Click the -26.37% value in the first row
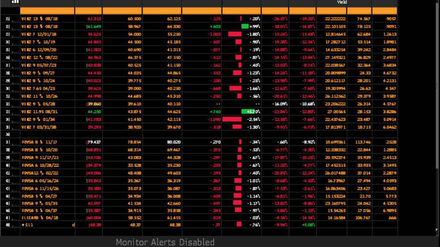440x247 pixels. (280, 19)
